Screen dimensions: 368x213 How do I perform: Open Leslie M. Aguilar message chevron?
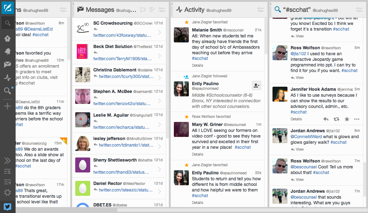pos(159,124)
